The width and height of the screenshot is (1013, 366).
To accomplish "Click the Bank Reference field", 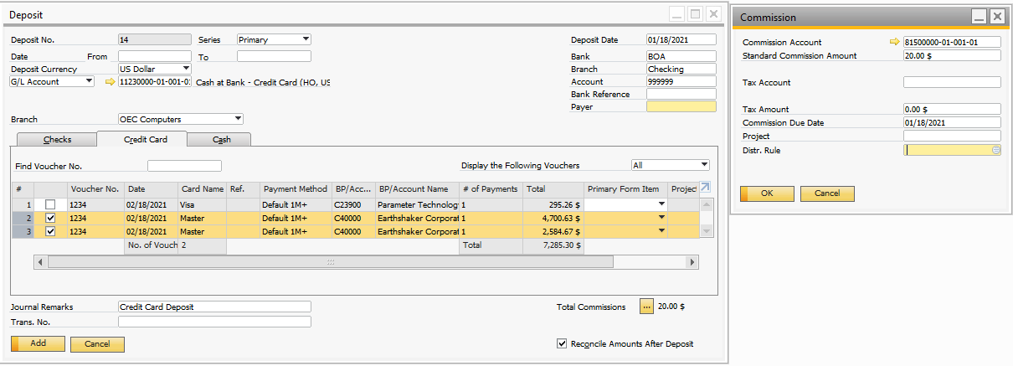I will (x=681, y=94).
